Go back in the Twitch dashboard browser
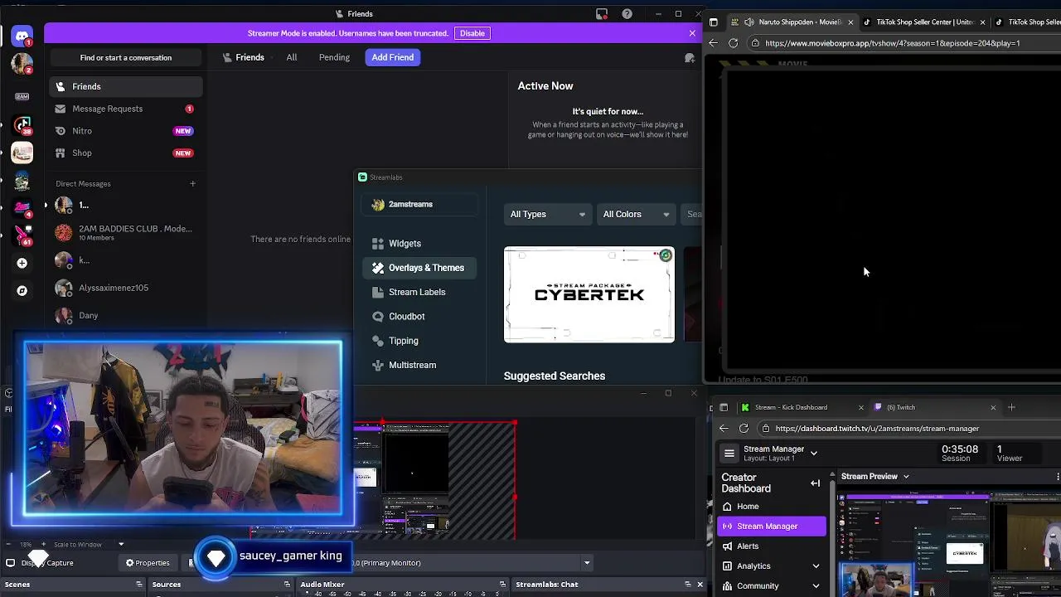 [724, 429]
